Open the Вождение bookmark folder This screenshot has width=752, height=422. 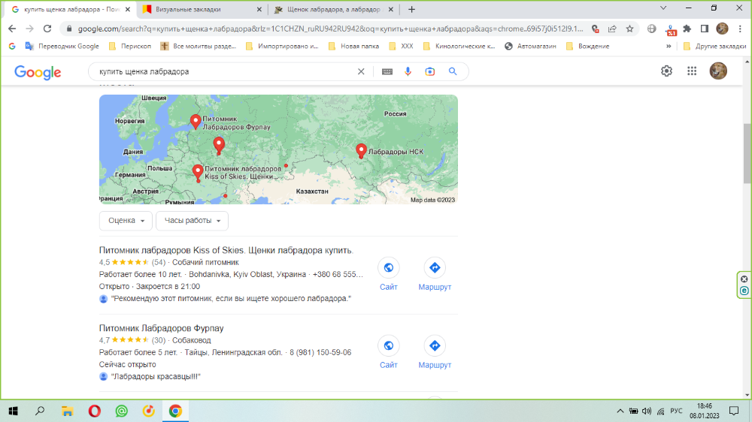pyautogui.click(x=587, y=46)
